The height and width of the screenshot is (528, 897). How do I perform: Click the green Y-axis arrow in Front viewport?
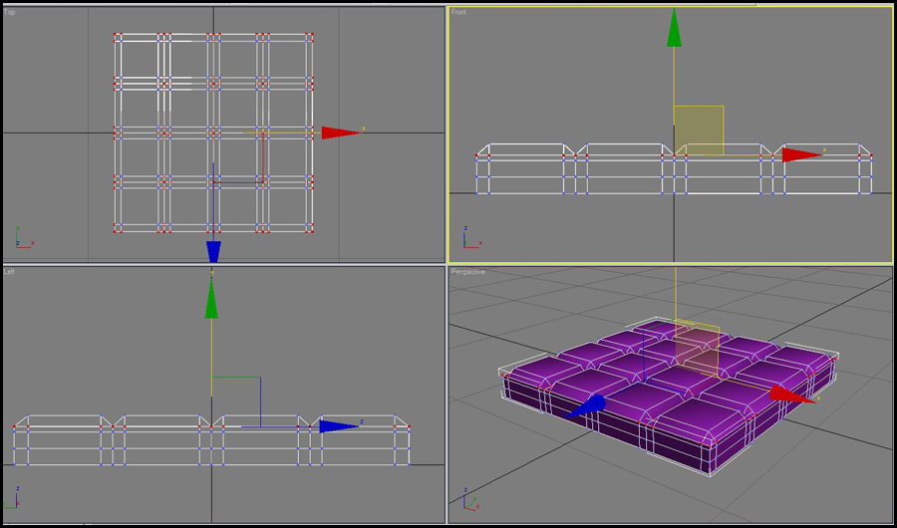[x=675, y=27]
